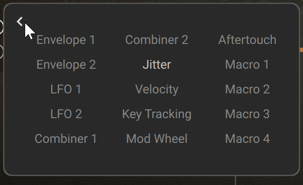
Task: Click the back chevron arrow
Action: [x=19, y=22]
